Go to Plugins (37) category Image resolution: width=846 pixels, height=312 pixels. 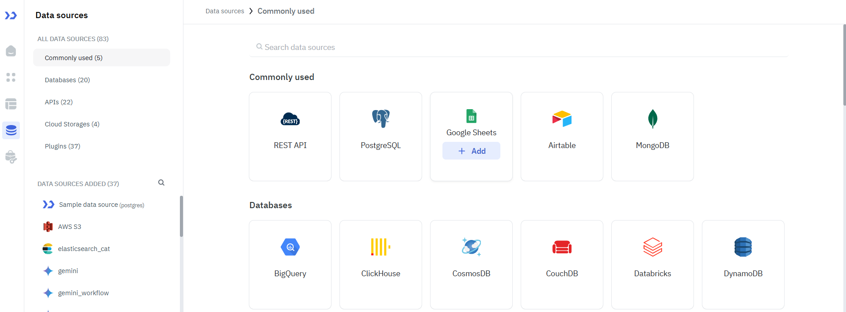(x=62, y=146)
